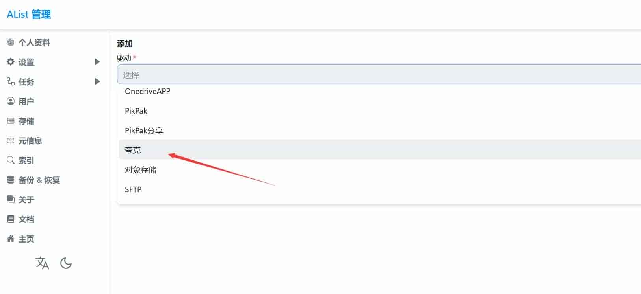Open the 个人资料 profile icon
The height and width of the screenshot is (294, 641).
[11, 42]
